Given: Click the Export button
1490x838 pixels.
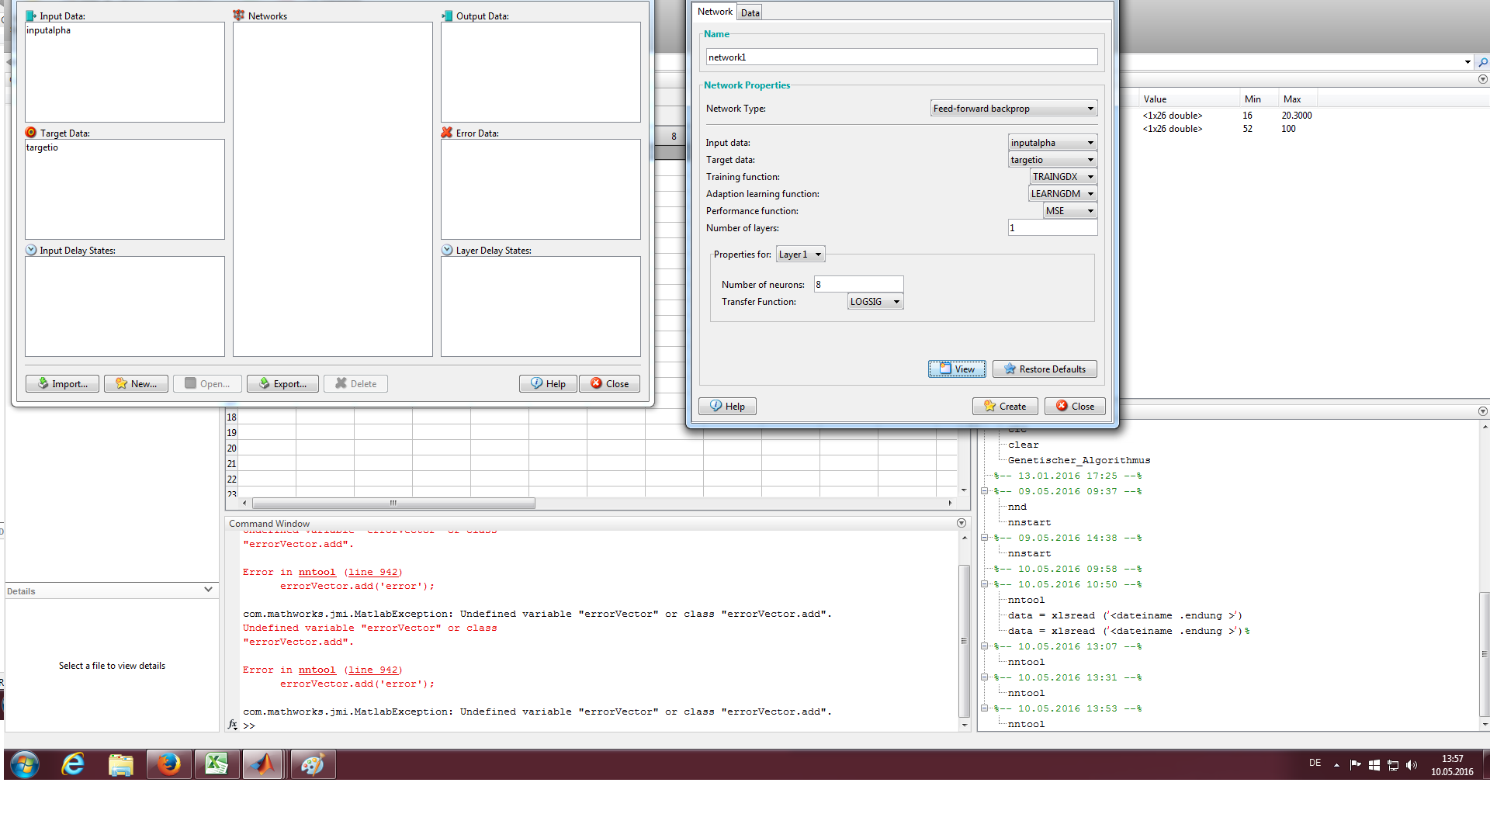Looking at the screenshot, I should [282, 383].
